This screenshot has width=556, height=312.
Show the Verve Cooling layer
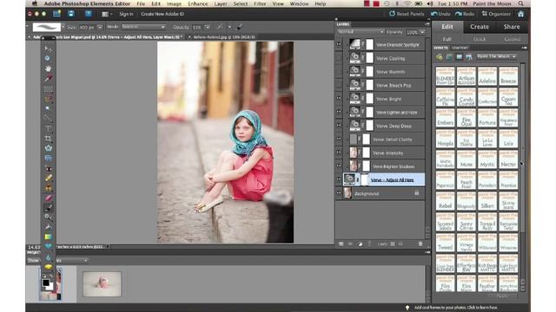click(x=339, y=58)
